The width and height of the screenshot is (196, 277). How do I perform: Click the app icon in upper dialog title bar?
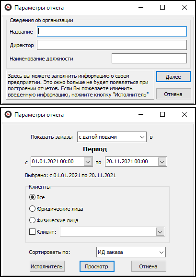point(8,7)
